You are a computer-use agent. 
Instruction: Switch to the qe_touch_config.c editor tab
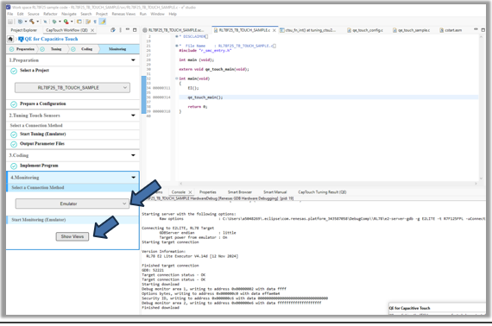click(x=365, y=30)
